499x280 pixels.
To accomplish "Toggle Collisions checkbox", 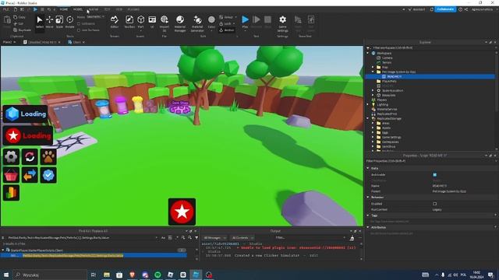I will (79, 24).
